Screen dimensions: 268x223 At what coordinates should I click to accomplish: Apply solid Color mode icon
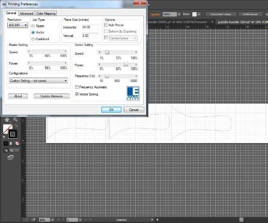click(x=6, y=143)
